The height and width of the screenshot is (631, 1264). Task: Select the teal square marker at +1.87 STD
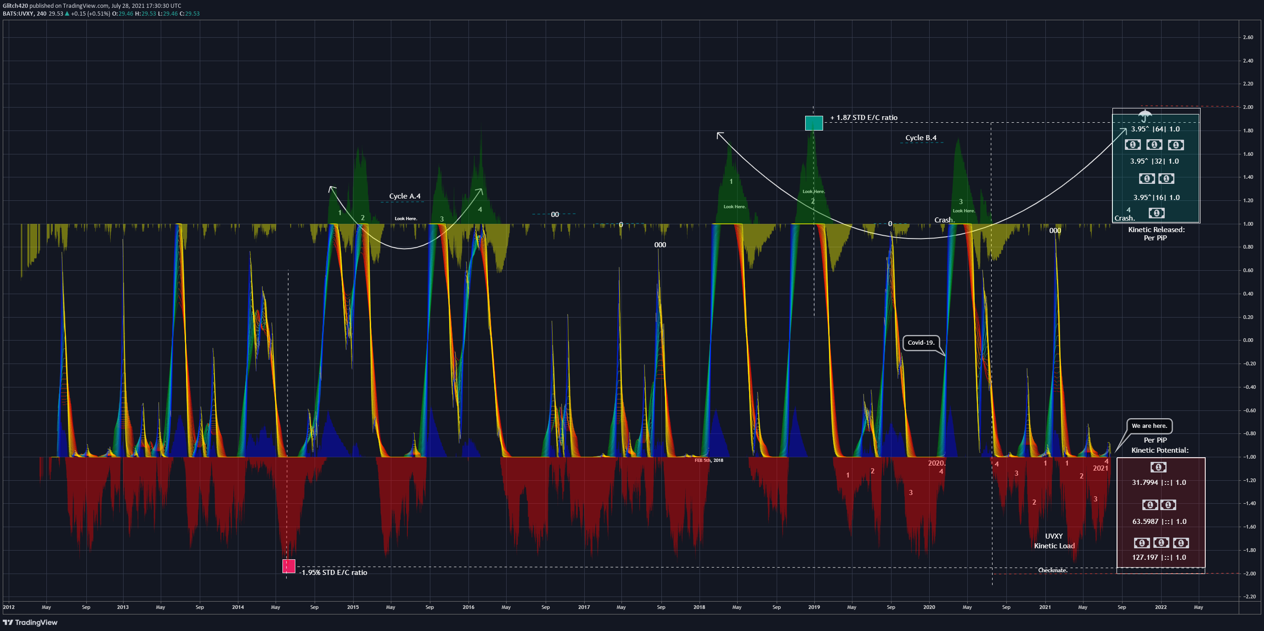(x=814, y=123)
